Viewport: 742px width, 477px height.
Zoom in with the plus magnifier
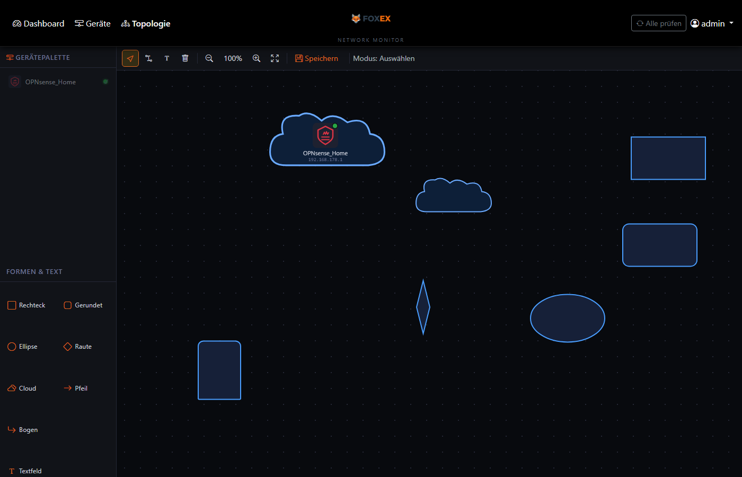[257, 58]
